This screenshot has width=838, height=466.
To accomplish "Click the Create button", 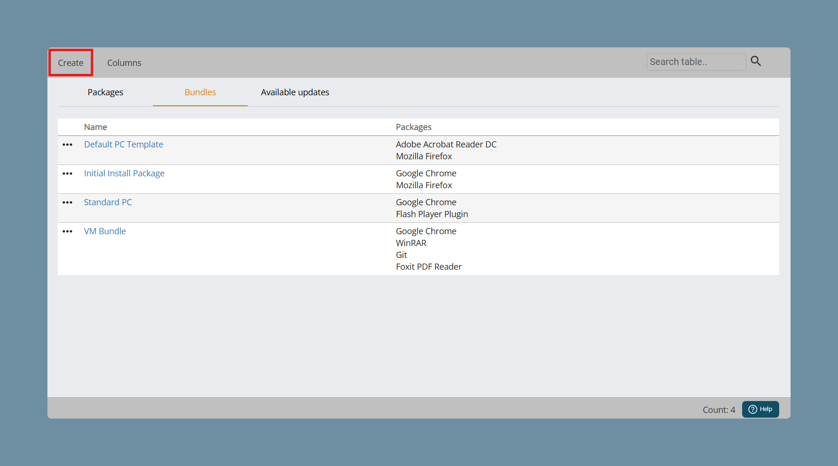I will click(71, 63).
